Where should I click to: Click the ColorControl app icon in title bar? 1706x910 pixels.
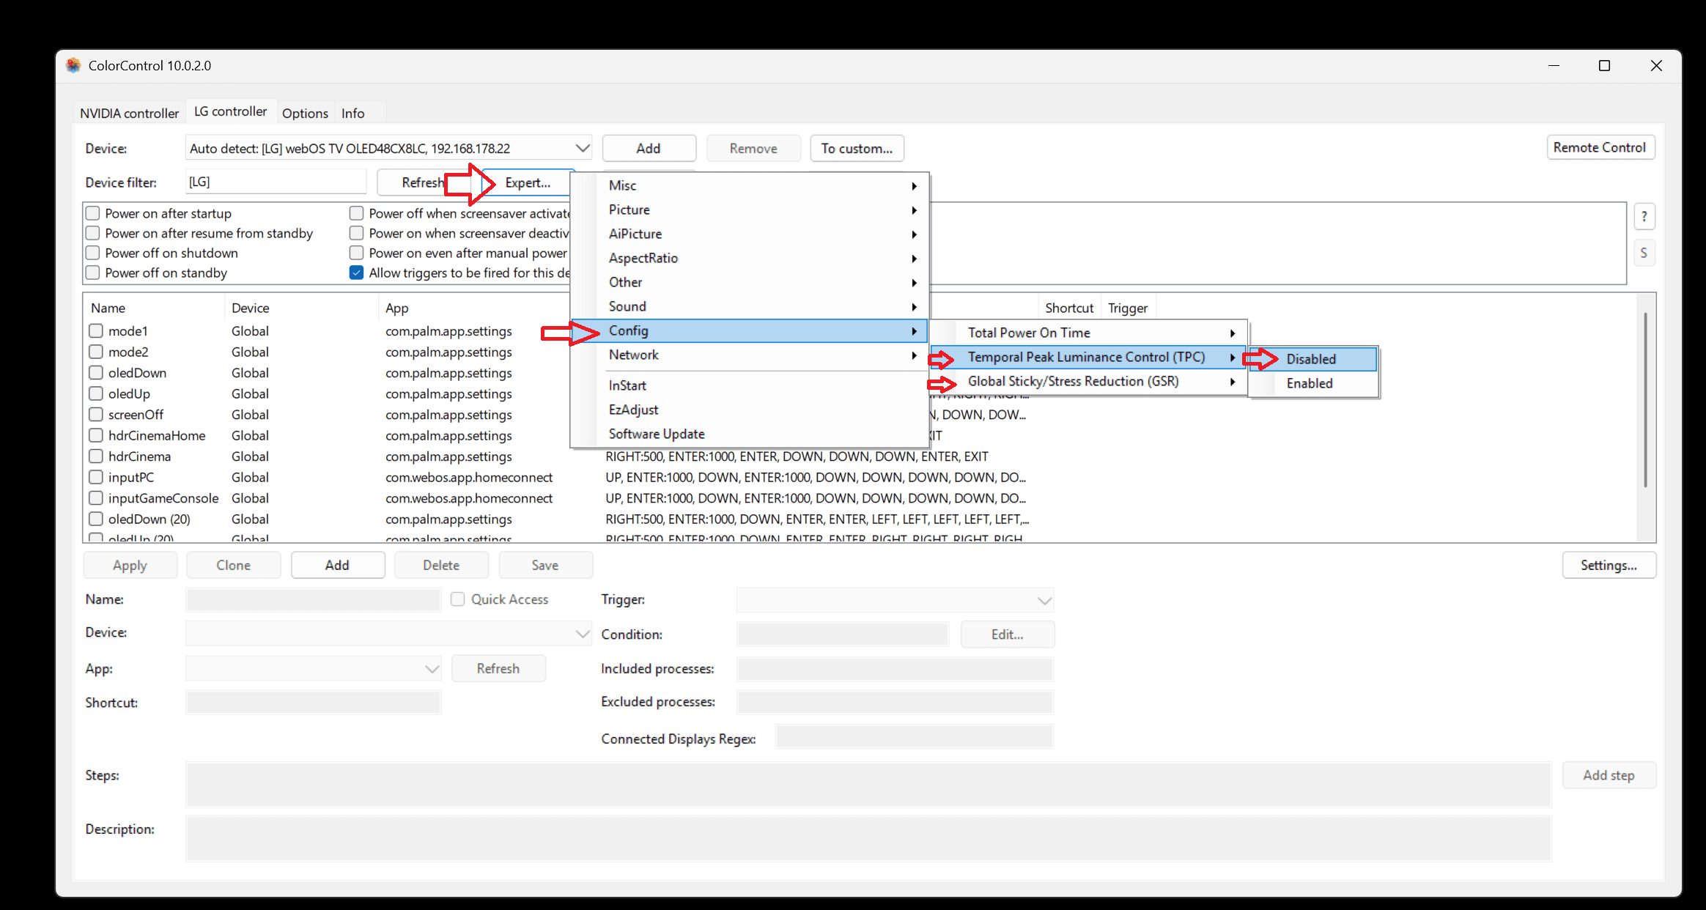pyautogui.click(x=73, y=65)
